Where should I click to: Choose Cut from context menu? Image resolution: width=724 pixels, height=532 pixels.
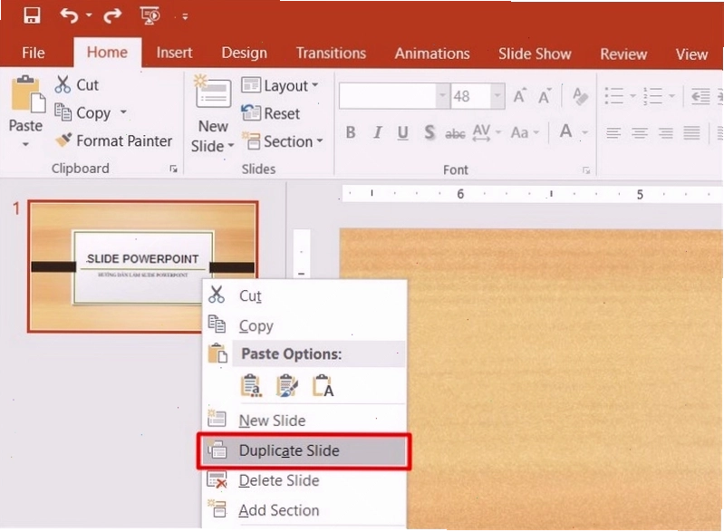(x=304, y=295)
